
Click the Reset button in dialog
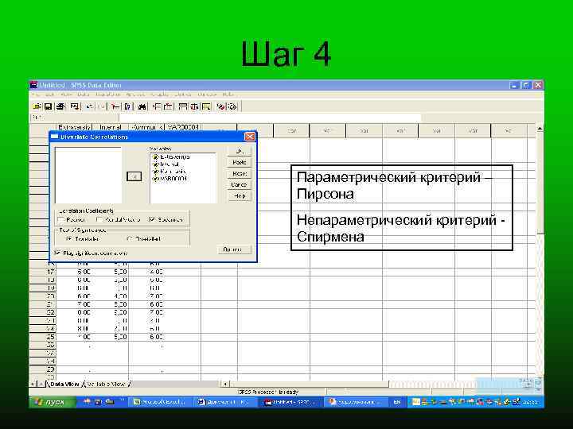coord(240,174)
